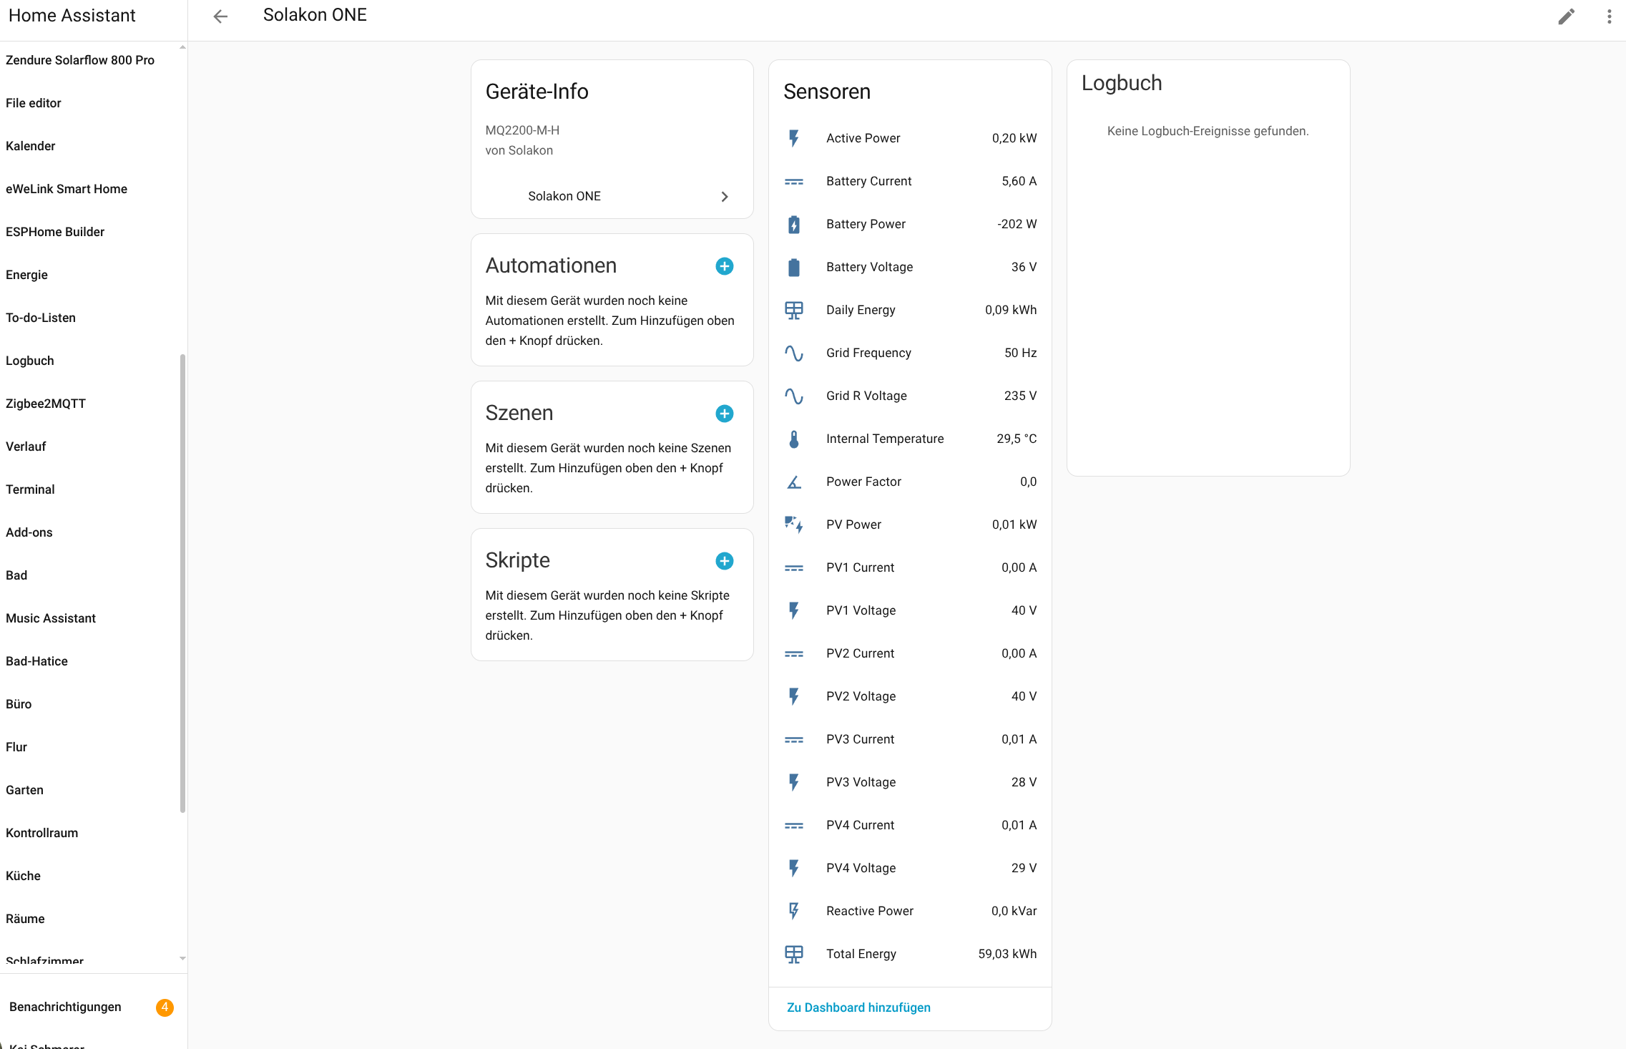The width and height of the screenshot is (1626, 1049).
Task: Click the PV1 Current DC icon
Action: [794, 568]
